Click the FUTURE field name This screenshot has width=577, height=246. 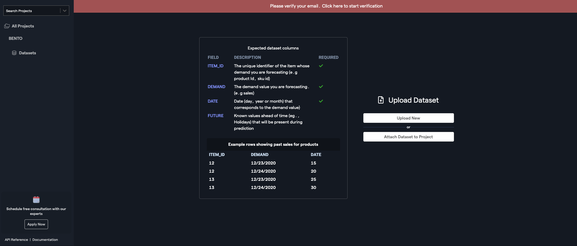(x=216, y=116)
